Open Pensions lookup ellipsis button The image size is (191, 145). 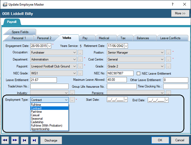point(168,93)
